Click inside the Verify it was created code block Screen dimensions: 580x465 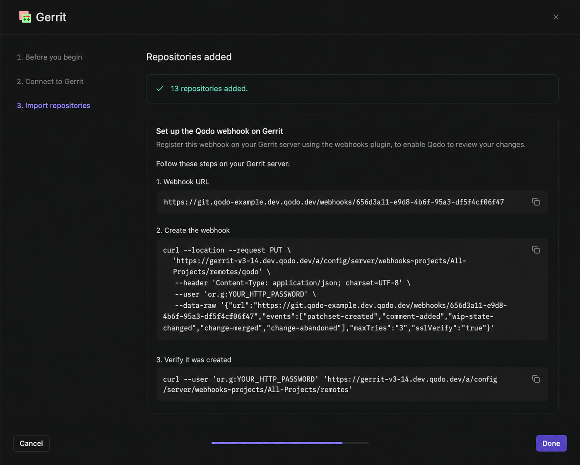click(x=352, y=384)
